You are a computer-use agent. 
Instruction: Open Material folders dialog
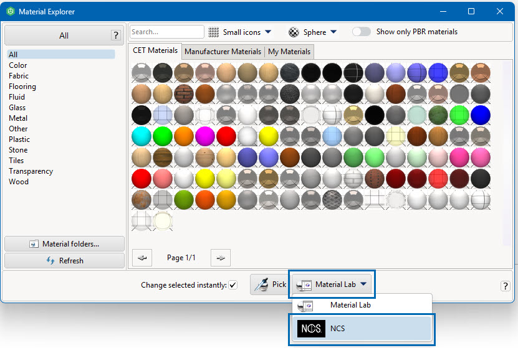point(64,244)
